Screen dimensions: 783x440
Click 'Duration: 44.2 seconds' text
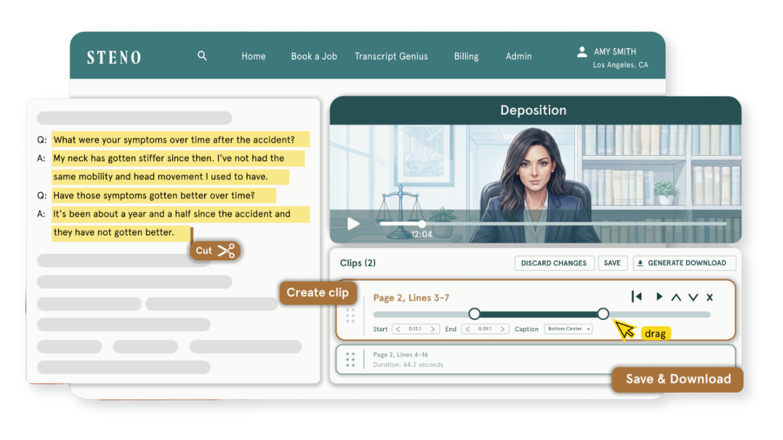pos(408,365)
